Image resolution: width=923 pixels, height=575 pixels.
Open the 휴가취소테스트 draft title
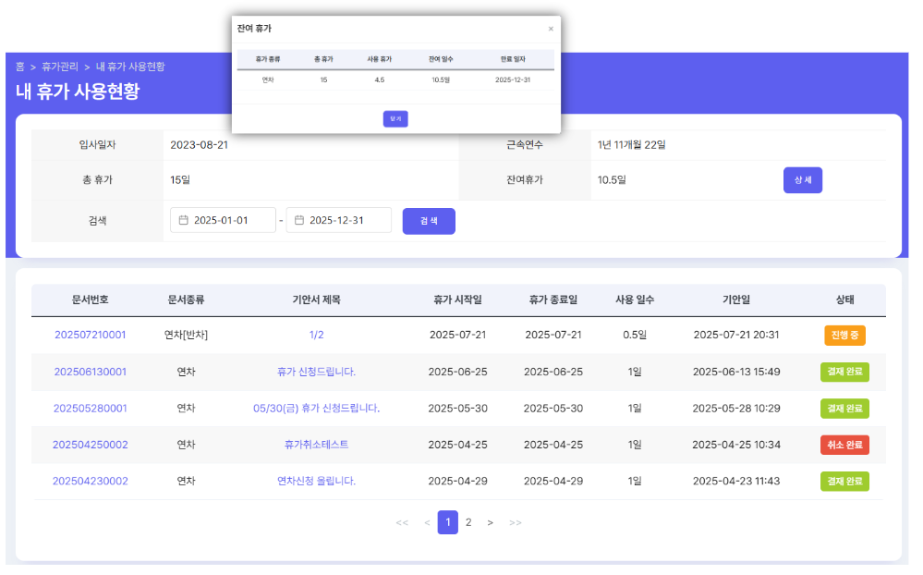coord(316,445)
